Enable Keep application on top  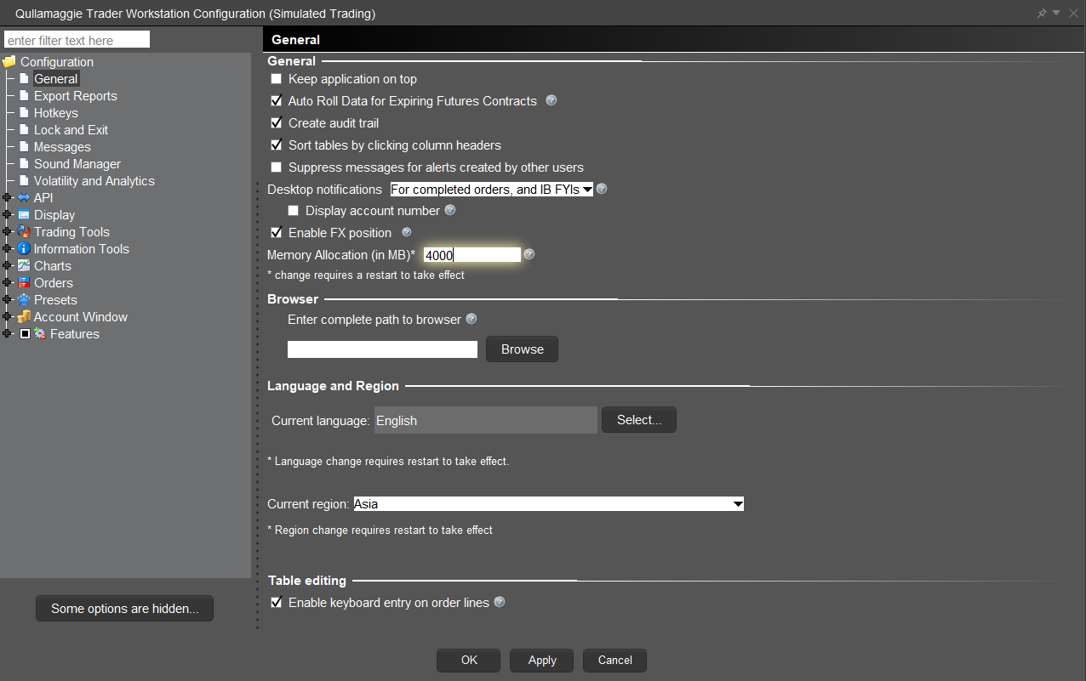point(276,79)
